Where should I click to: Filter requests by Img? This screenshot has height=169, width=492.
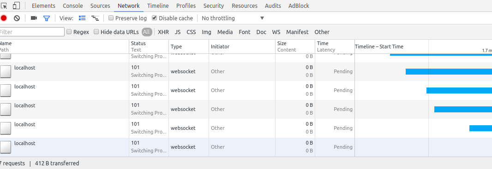pyautogui.click(x=206, y=32)
